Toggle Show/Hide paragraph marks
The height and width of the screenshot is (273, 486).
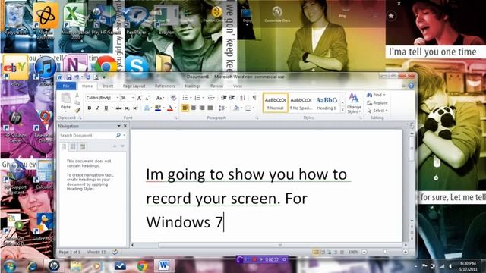[254, 98]
